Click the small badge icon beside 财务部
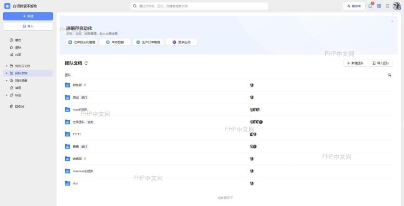 (x=85, y=85)
